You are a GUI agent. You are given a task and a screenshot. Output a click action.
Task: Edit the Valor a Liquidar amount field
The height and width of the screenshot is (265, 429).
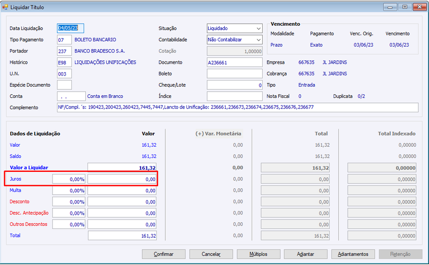point(122,168)
